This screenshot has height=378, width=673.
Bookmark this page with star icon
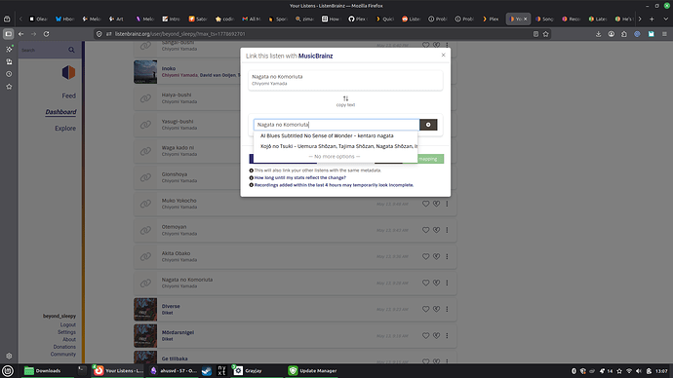tap(546, 34)
